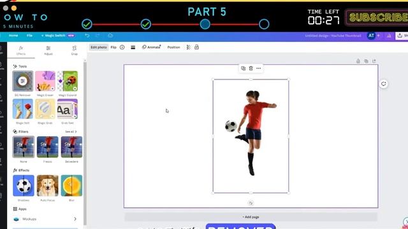Click the Home menu item

point(13,36)
